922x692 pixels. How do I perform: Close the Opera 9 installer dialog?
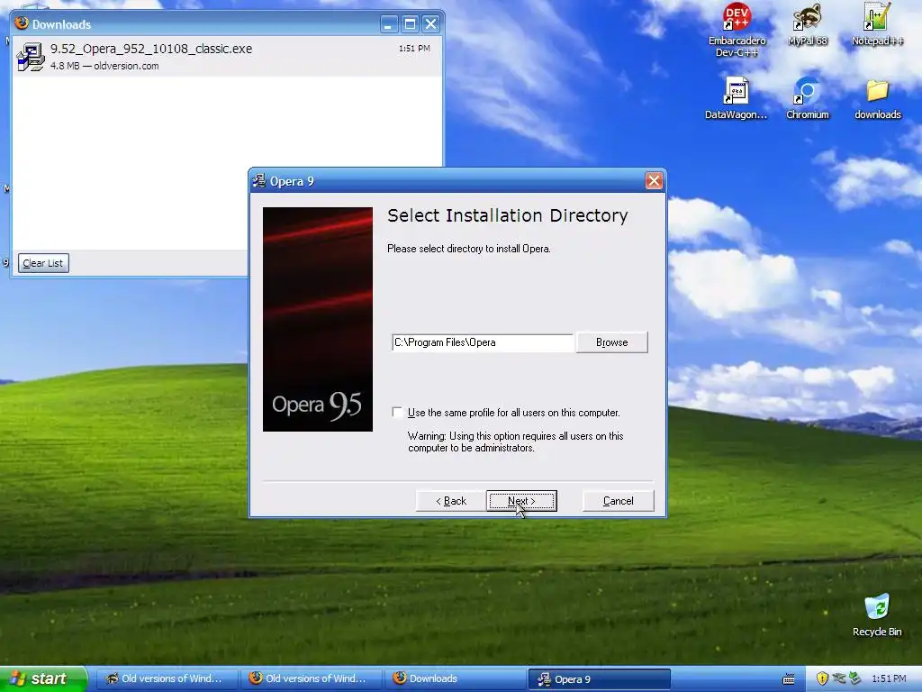[x=654, y=180]
